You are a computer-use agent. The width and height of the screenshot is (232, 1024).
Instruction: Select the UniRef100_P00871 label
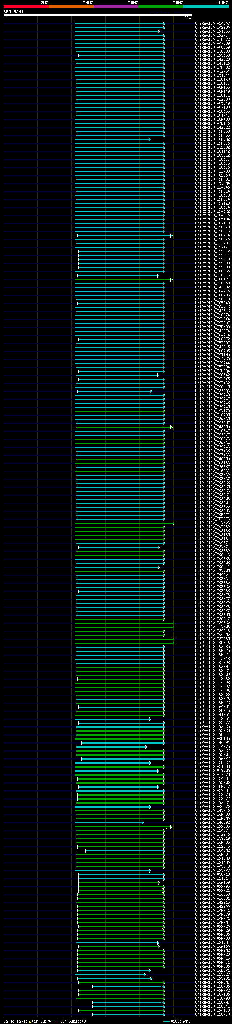click(x=212, y=543)
